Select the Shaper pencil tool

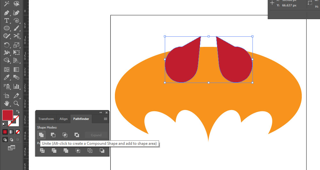[x=6, y=36]
